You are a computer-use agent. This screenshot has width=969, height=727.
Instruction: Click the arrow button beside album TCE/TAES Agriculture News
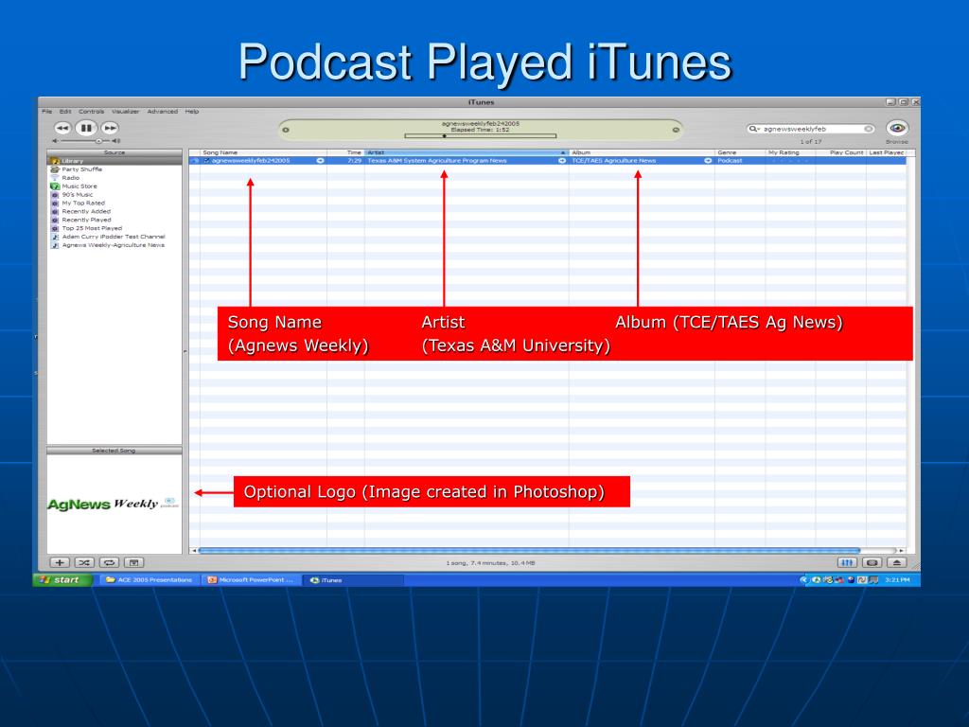(708, 161)
